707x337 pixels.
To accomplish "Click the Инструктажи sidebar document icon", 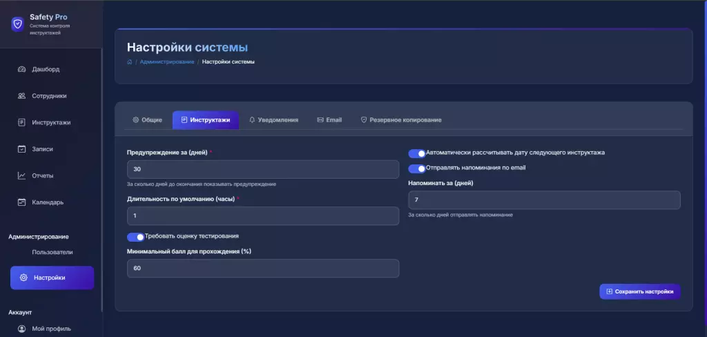I will 21,123.
